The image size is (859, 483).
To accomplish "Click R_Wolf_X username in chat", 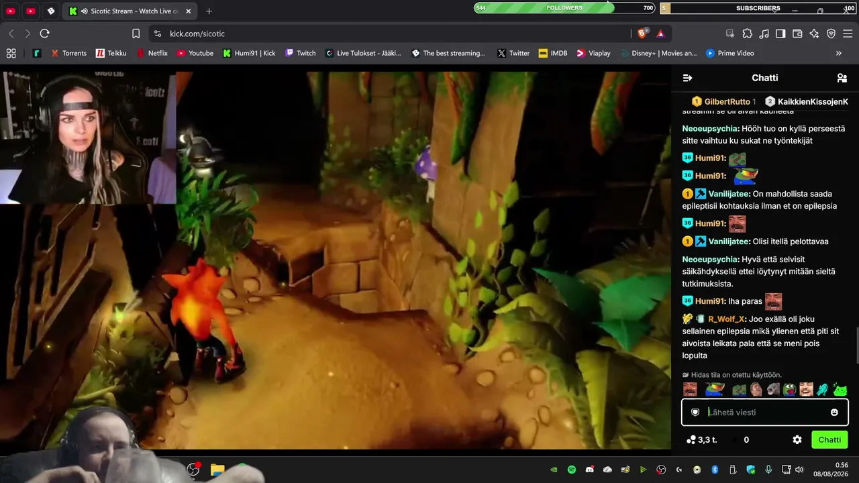I will 727,319.
